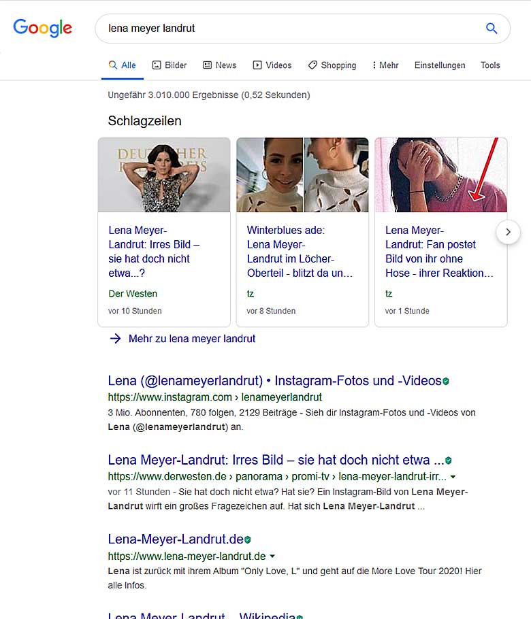Viewport: 531px width, 619px height.
Task: Expand the derwesten.de URL dropdown arrow
Action: tap(453, 477)
